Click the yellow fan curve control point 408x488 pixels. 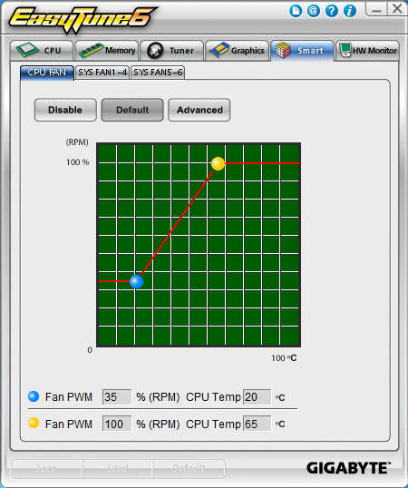218,163
